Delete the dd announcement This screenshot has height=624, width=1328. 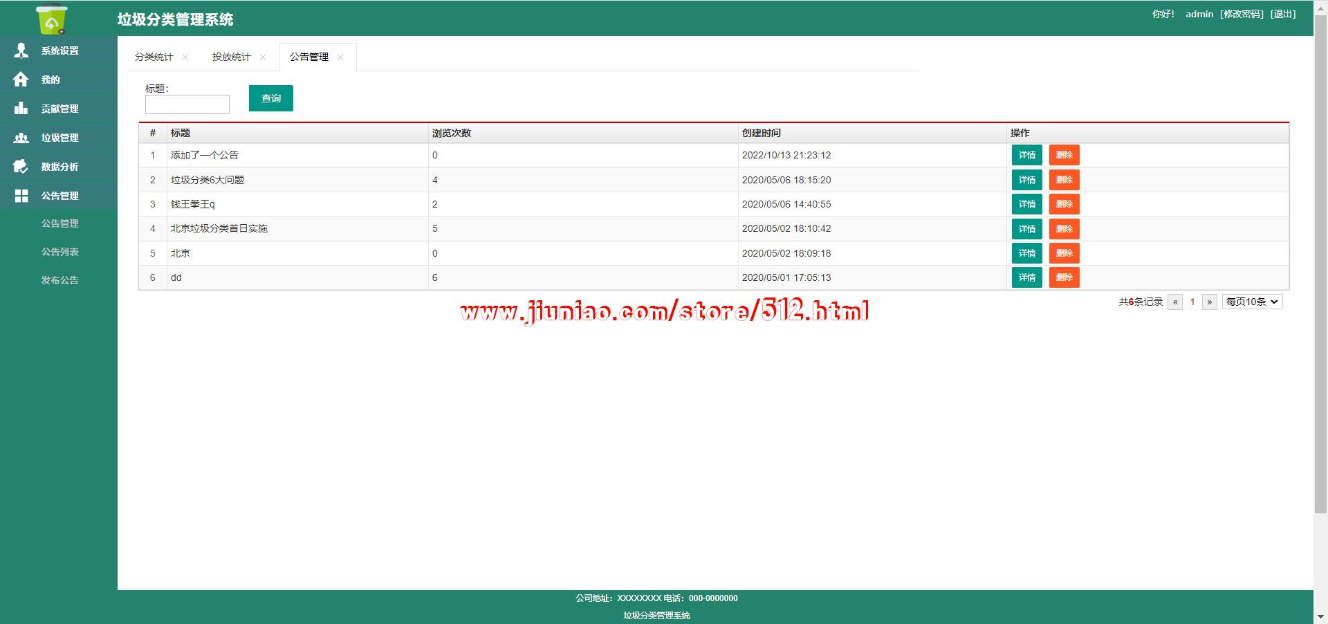[1064, 277]
